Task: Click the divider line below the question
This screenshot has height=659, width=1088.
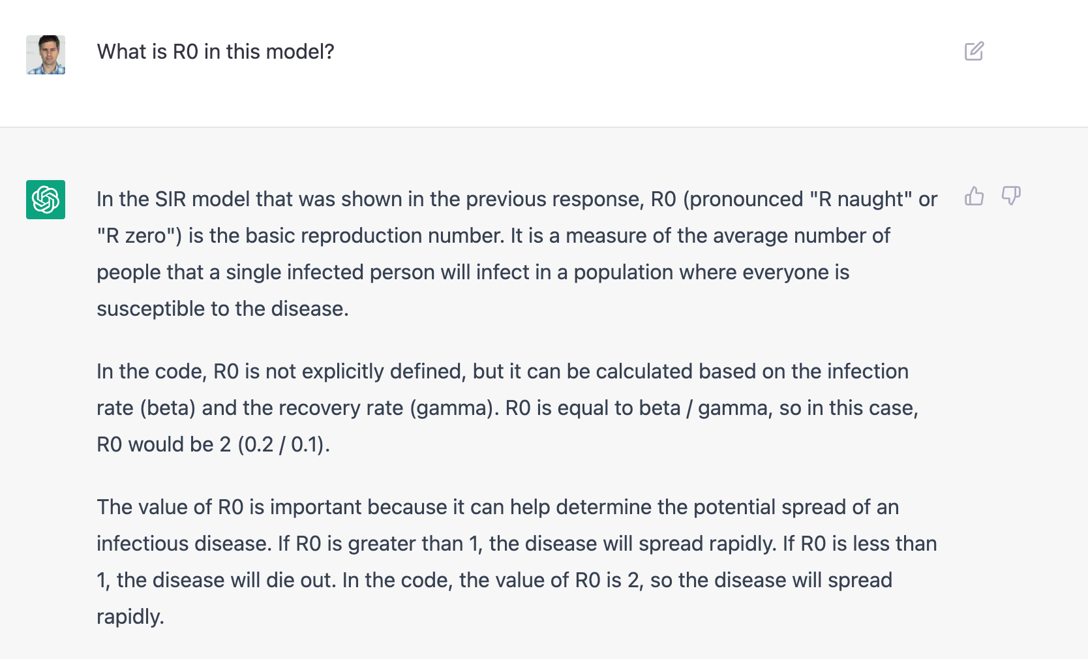Action: point(544,127)
